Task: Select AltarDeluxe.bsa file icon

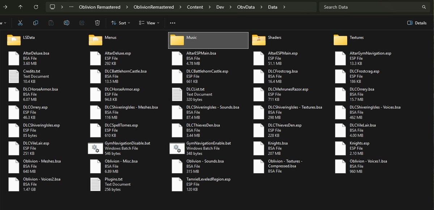Action: tap(14, 58)
